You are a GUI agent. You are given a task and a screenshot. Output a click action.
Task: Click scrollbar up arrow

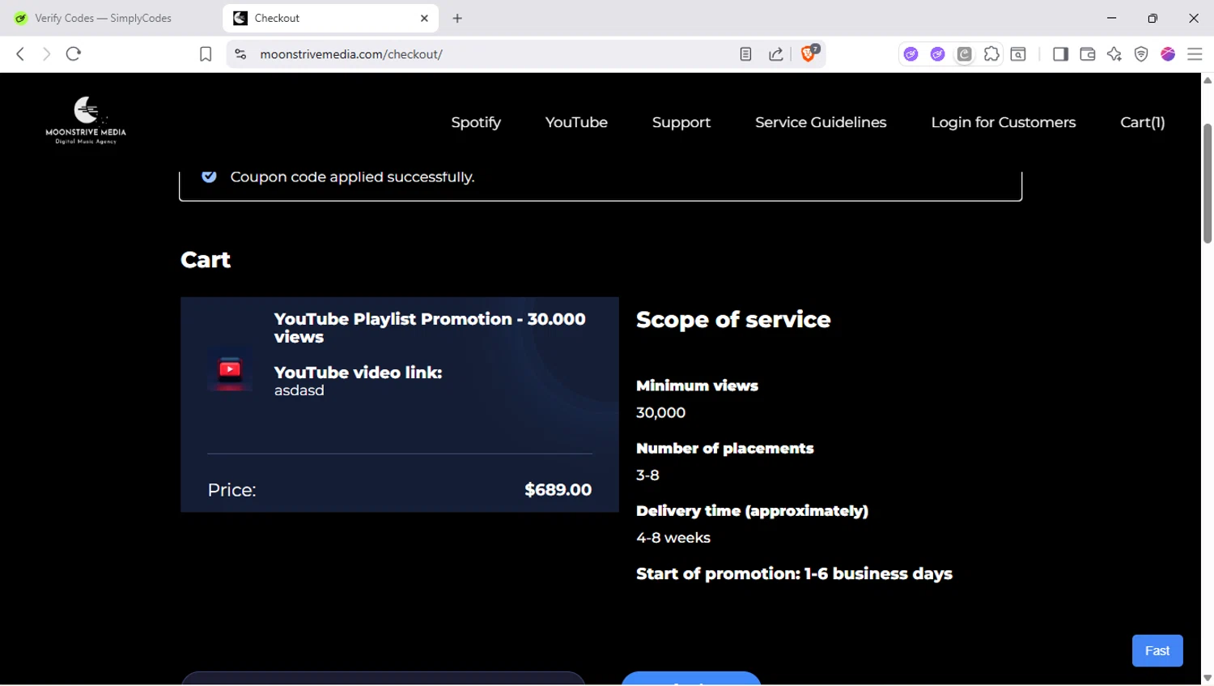pos(1208,80)
